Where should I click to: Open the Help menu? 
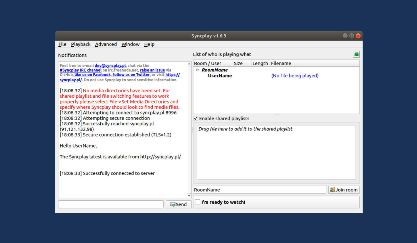click(149, 44)
